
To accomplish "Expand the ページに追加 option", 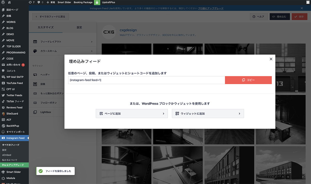I will [132, 114].
